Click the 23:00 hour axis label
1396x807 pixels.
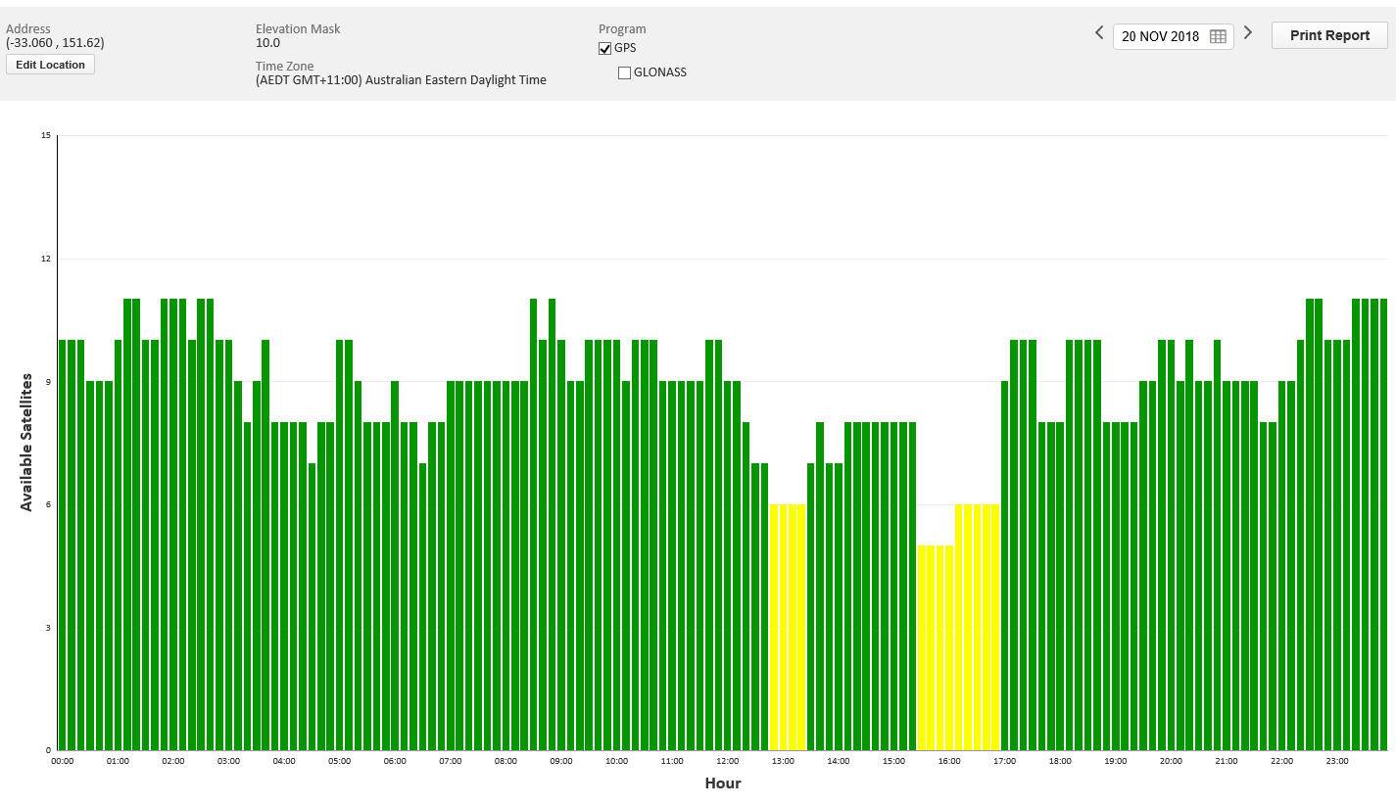click(x=1337, y=761)
